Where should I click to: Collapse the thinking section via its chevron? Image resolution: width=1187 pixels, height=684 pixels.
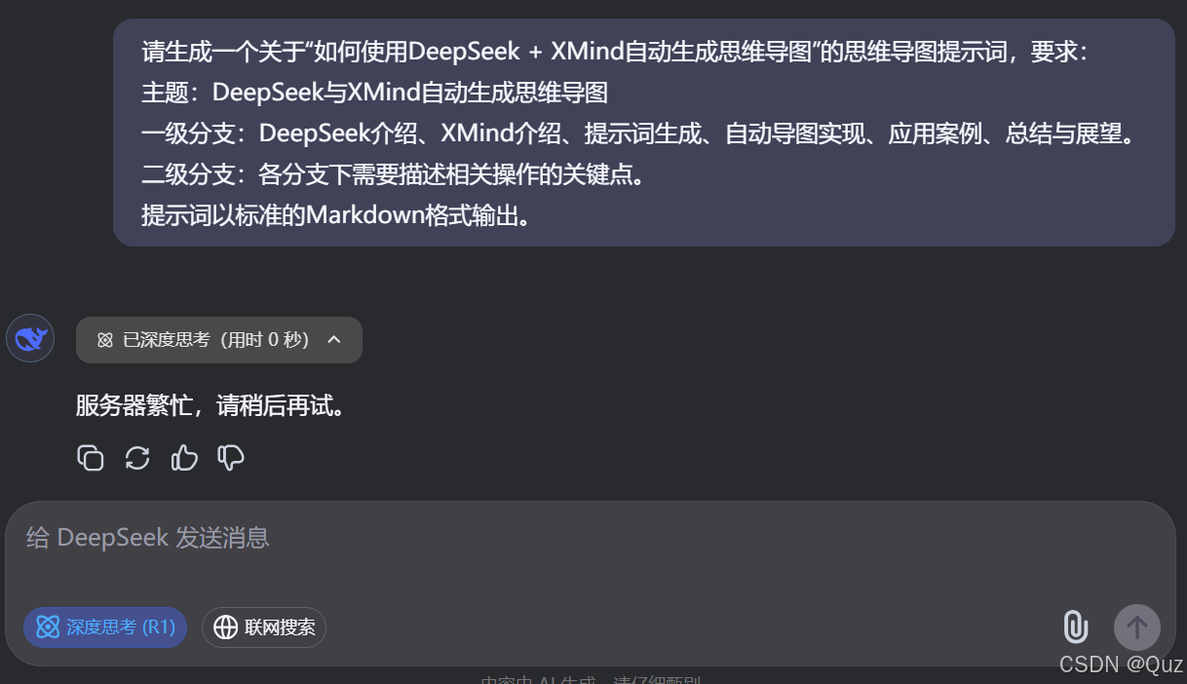pyautogui.click(x=334, y=339)
